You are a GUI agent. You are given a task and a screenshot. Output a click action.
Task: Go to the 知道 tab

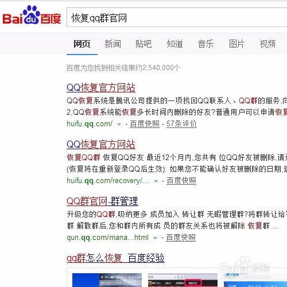[x=174, y=44]
